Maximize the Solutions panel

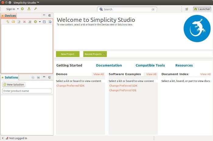coord(50,77)
